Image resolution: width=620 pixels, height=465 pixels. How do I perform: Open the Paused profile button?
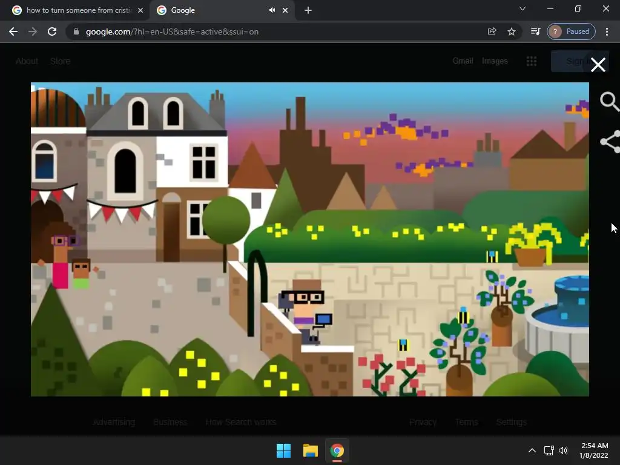571,31
